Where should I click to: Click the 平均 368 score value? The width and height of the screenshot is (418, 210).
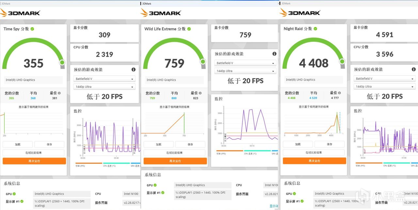[33, 98]
